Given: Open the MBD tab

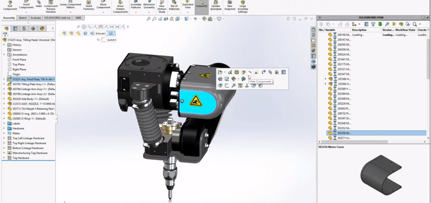Looking at the screenshot, I should click(x=78, y=18).
